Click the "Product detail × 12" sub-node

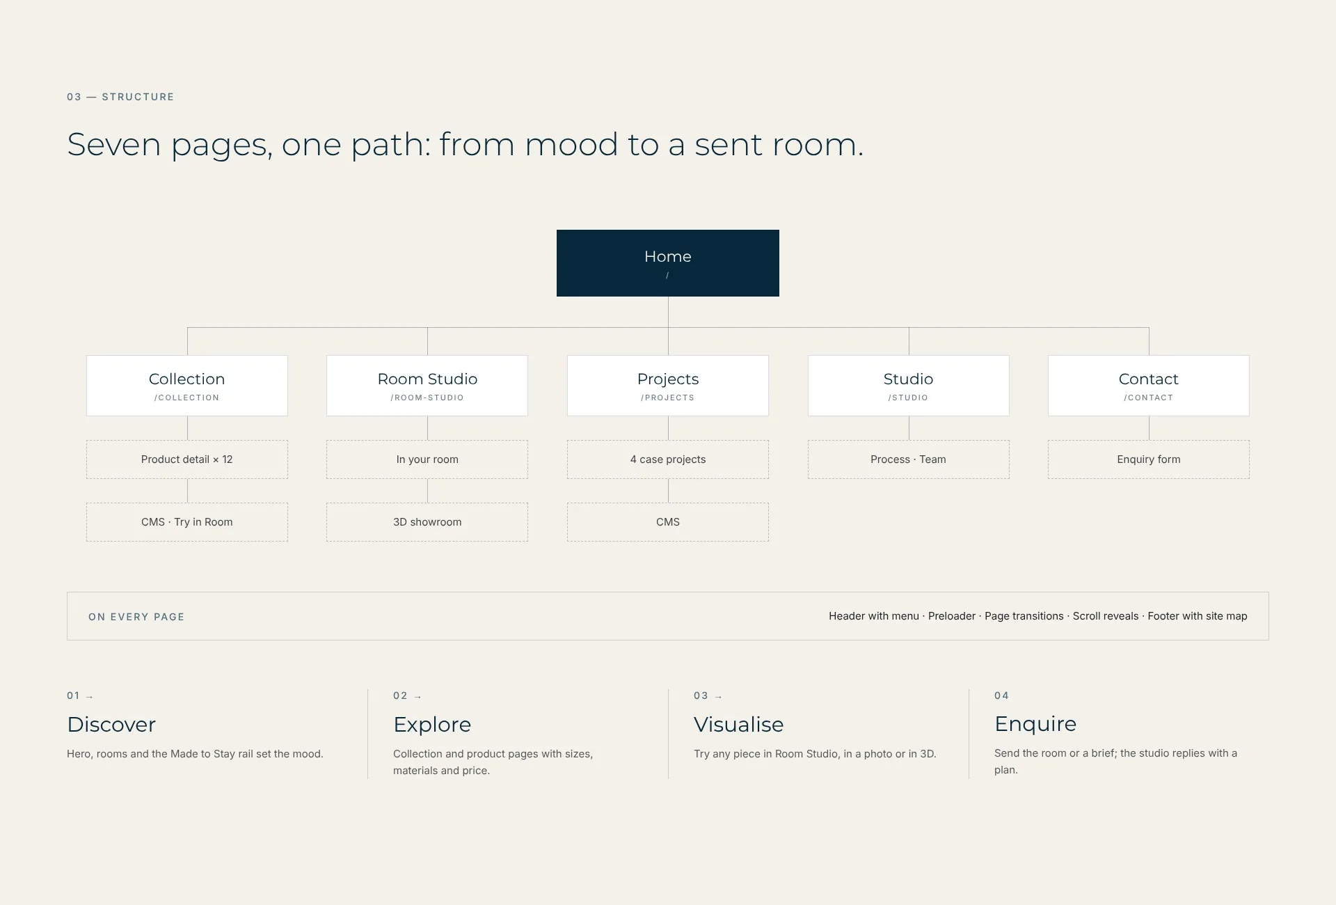pos(187,459)
